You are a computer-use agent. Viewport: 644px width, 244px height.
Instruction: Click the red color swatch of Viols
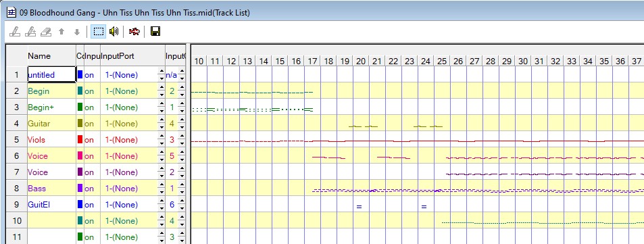pyautogui.click(x=80, y=140)
